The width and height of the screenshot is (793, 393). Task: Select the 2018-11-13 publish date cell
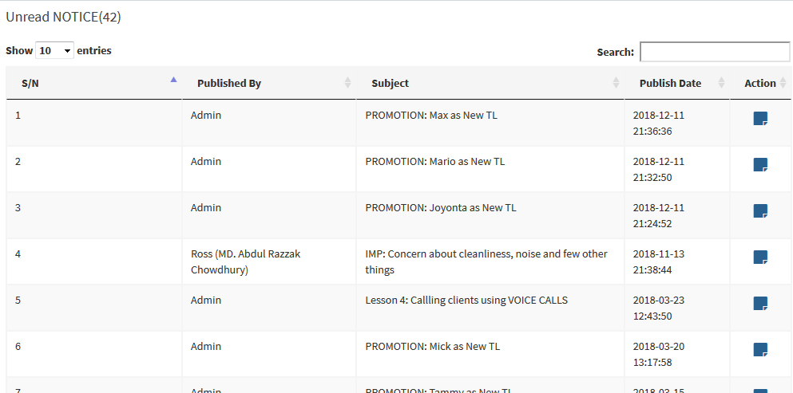coord(658,261)
